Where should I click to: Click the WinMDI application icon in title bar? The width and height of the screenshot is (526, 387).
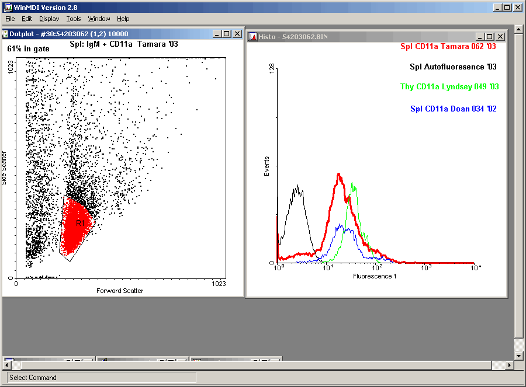point(7,7)
